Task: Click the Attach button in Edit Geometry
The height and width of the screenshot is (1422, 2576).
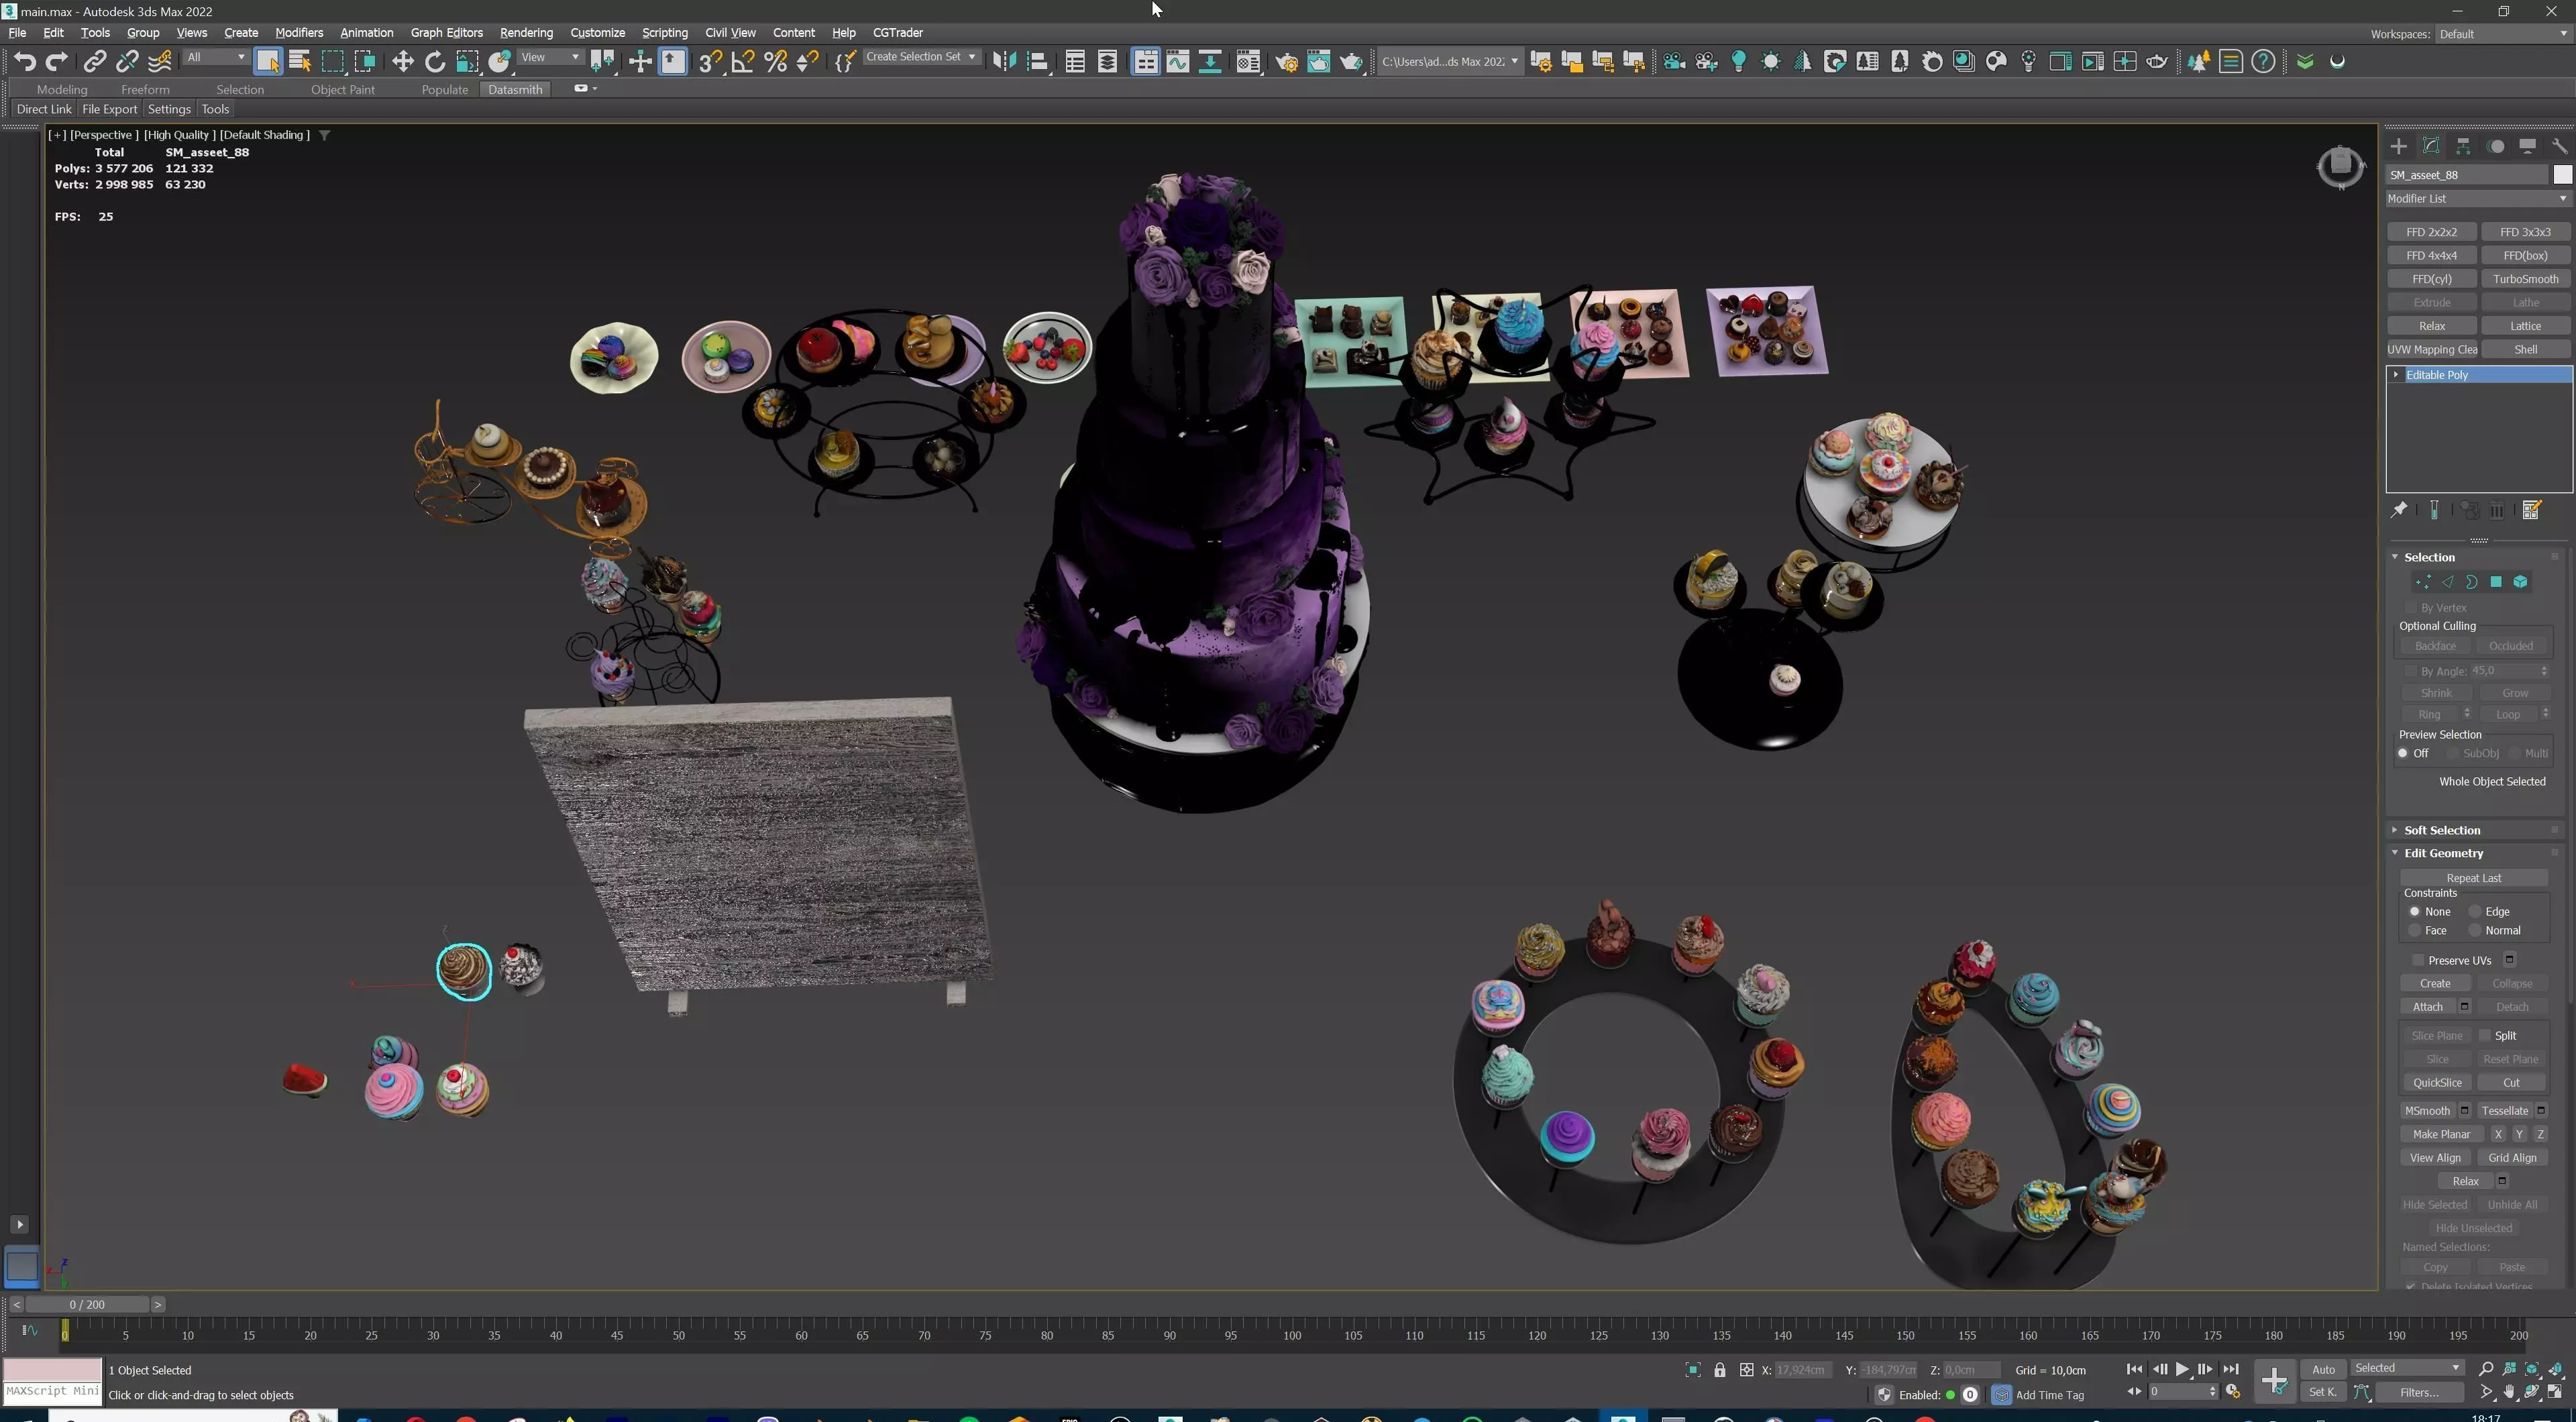Action: click(2427, 1007)
